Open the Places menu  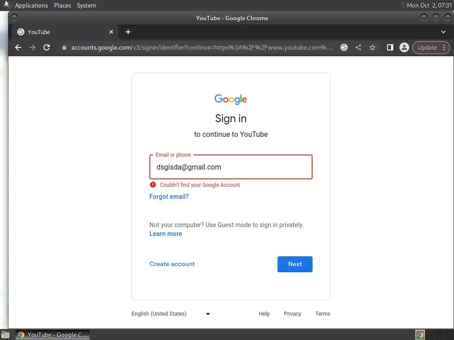(62, 5)
